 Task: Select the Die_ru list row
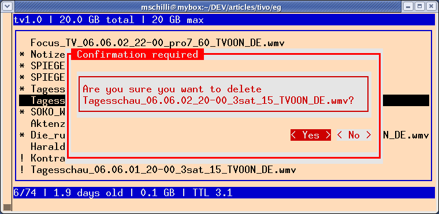pyautogui.click(x=42, y=135)
